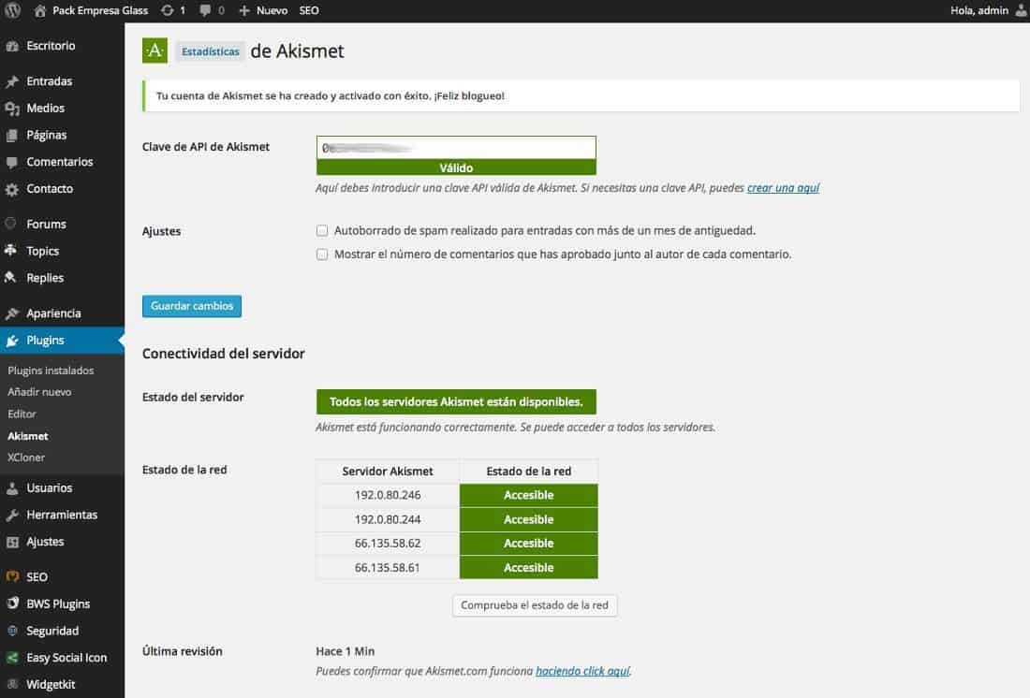Click server IP 192.0.80.244 cell

(x=388, y=519)
